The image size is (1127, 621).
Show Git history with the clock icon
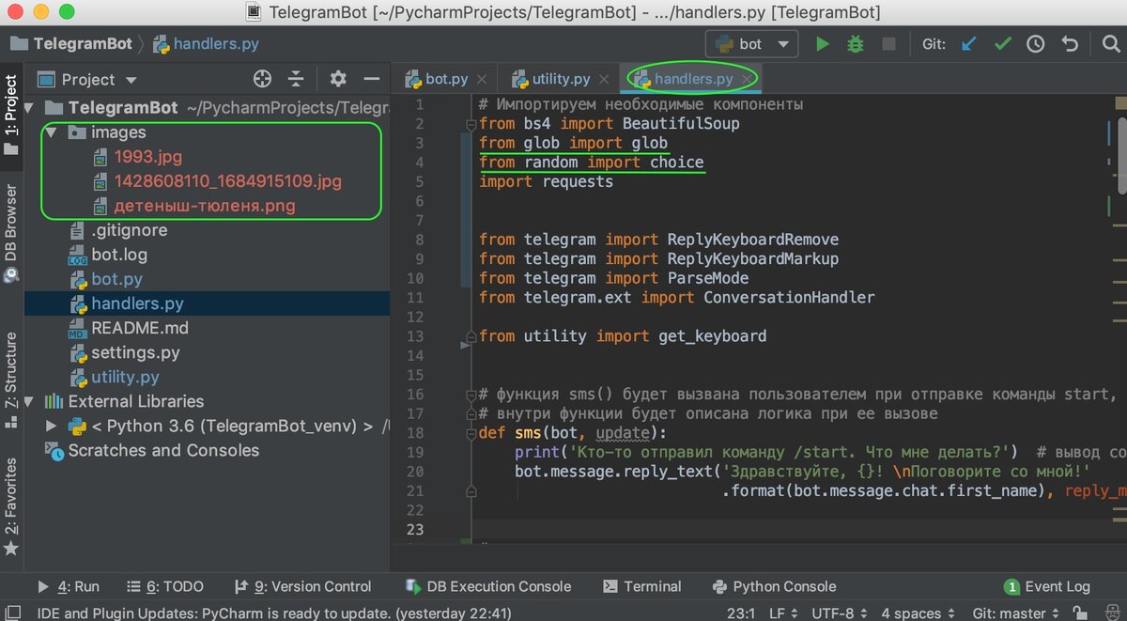pyautogui.click(x=1036, y=43)
